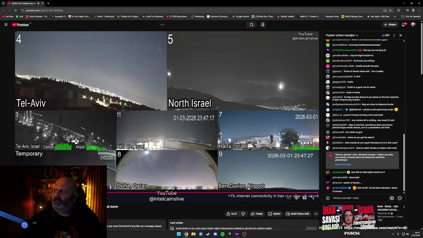Open Discord from the taskbar
Screen dimensions: 423x238
(x=215, y=234)
